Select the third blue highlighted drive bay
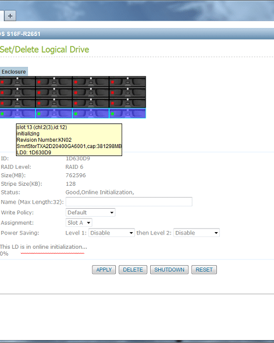This screenshot has width=274, height=343. [90, 113]
